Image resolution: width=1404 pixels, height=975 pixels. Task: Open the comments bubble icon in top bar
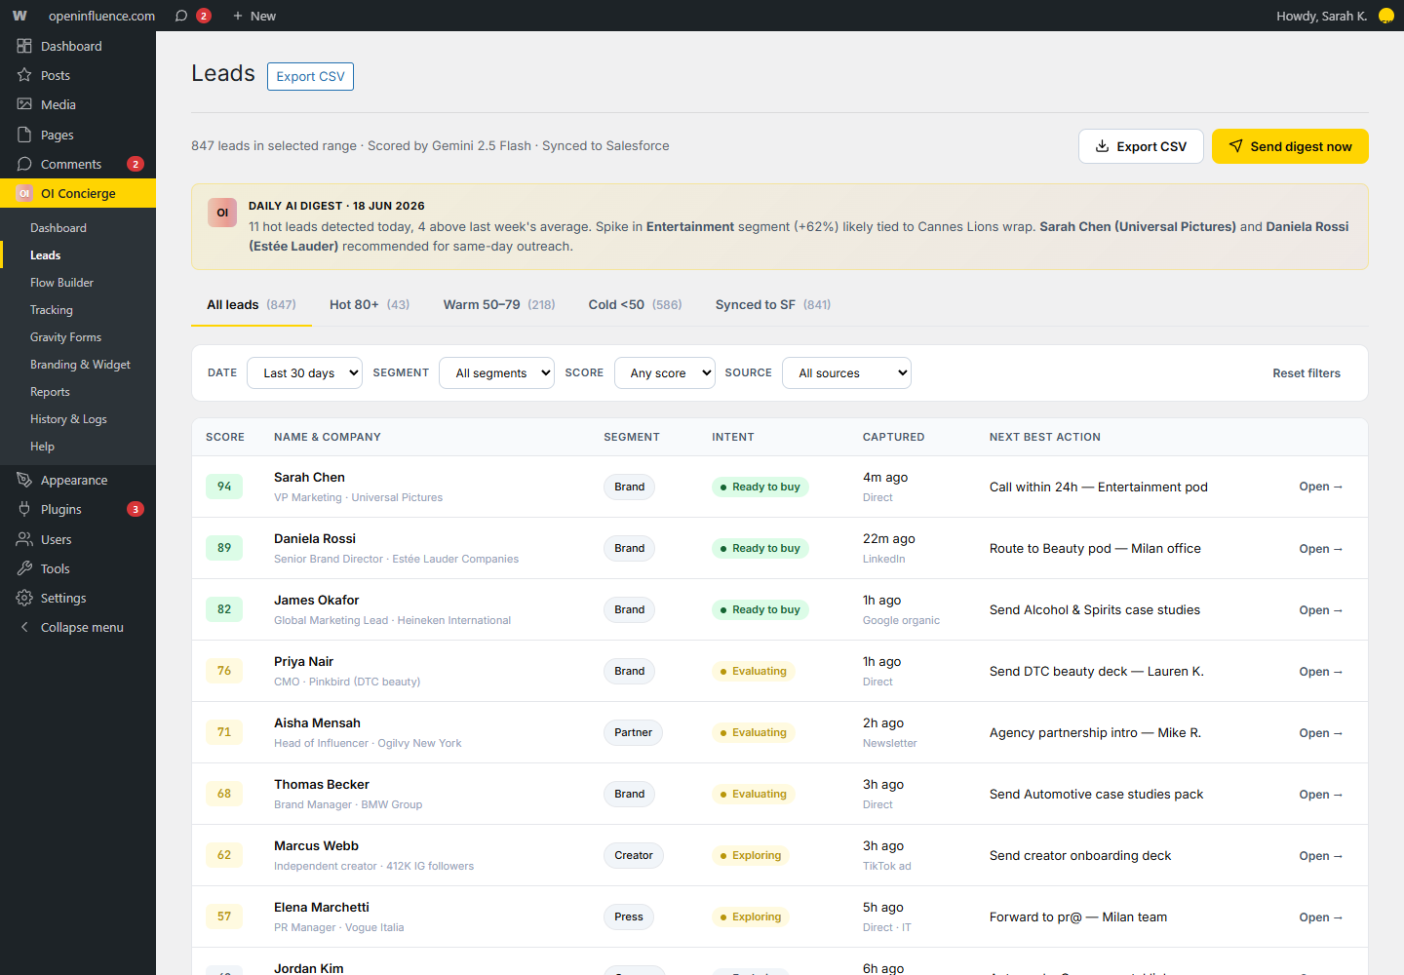point(181,16)
